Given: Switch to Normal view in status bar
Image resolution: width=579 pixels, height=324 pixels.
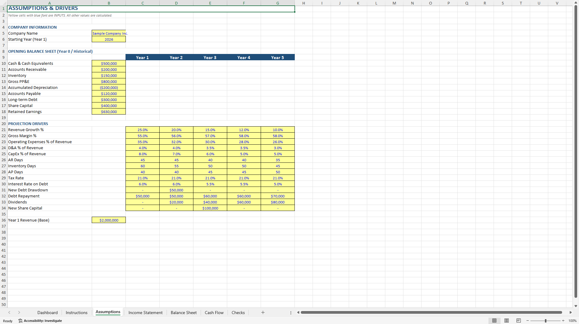Looking at the screenshot, I should coord(494,321).
